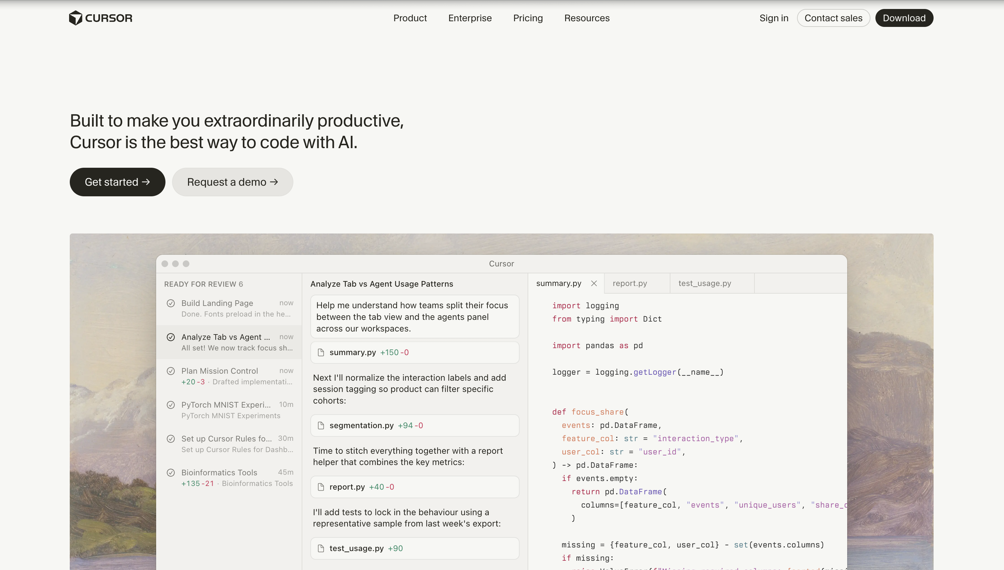Click checkmark icon for Build Landing Page
The width and height of the screenshot is (1004, 570).
coord(171,303)
